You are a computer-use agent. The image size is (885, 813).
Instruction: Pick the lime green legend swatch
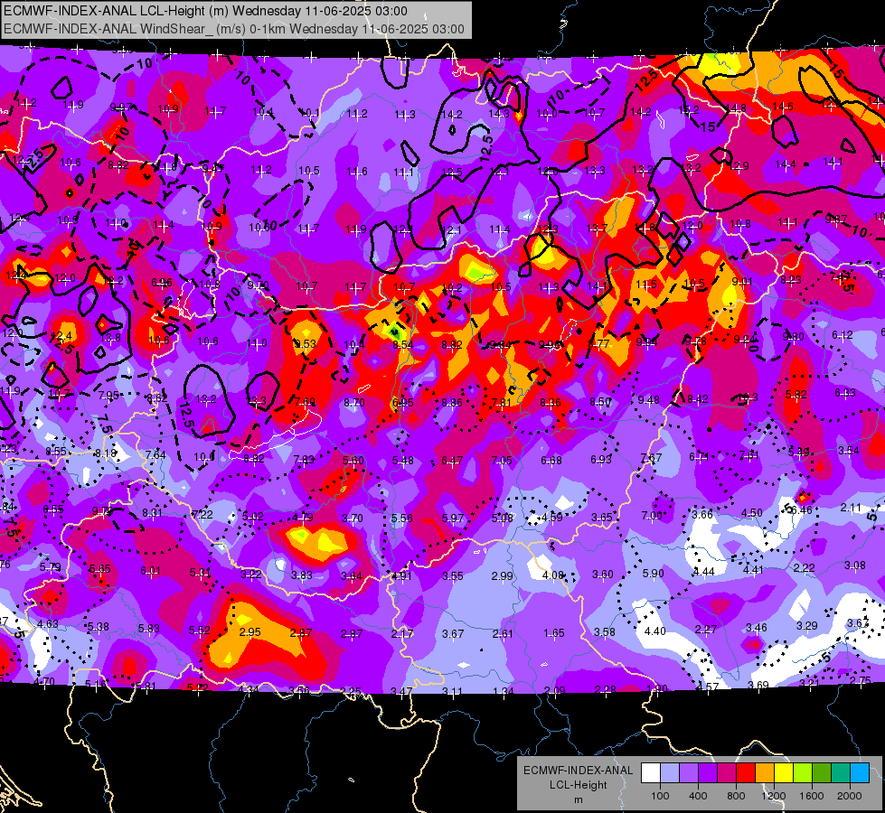[x=803, y=773]
